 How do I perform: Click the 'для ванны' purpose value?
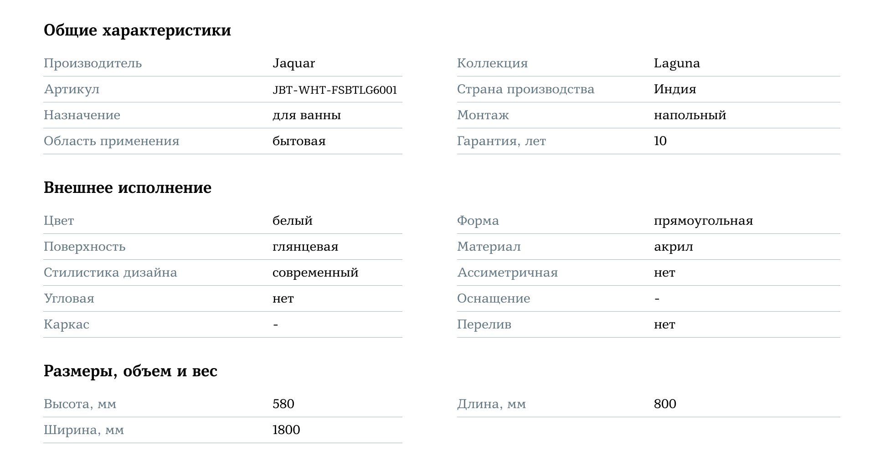coord(307,115)
